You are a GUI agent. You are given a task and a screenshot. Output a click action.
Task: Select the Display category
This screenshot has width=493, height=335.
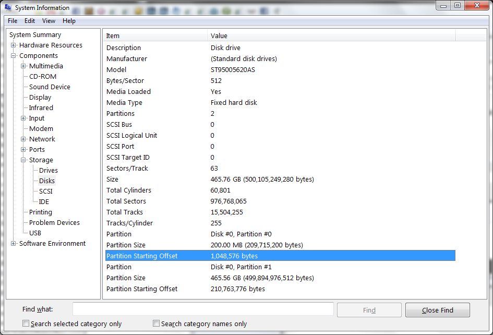pyautogui.click(x=40, y=97)
